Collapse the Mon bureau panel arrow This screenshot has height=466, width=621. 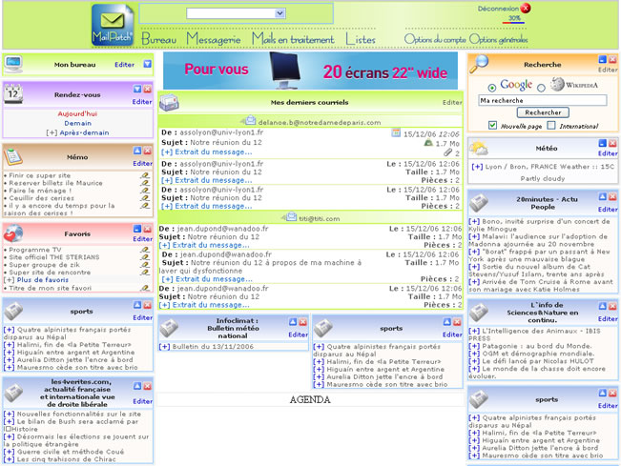(x=148, y=65)
